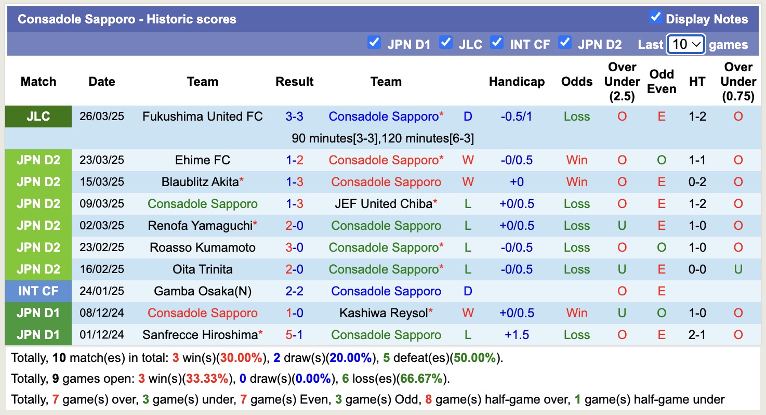Viewport: 766px width, 415px height.
Task: Select Blaublitz Akita team link
Action: point(200,182)
